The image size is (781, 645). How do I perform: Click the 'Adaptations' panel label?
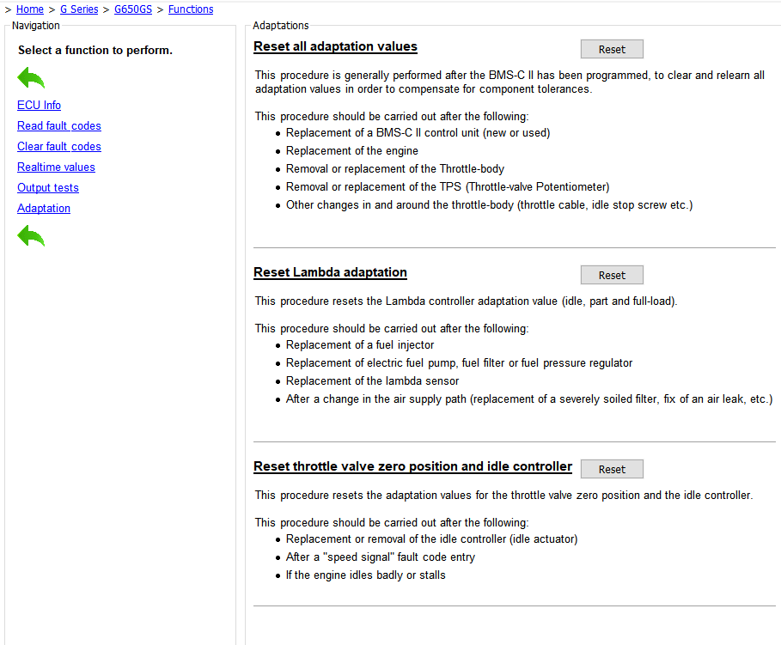tap(280, 26)
